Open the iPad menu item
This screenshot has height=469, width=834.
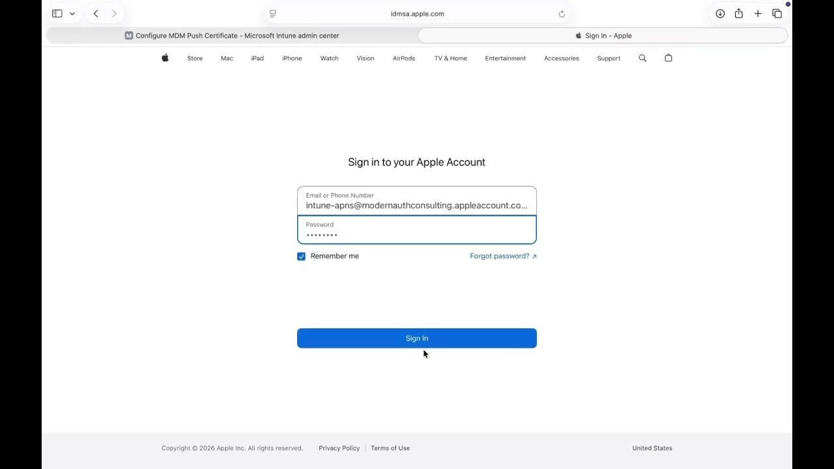[x=257, y=59]
